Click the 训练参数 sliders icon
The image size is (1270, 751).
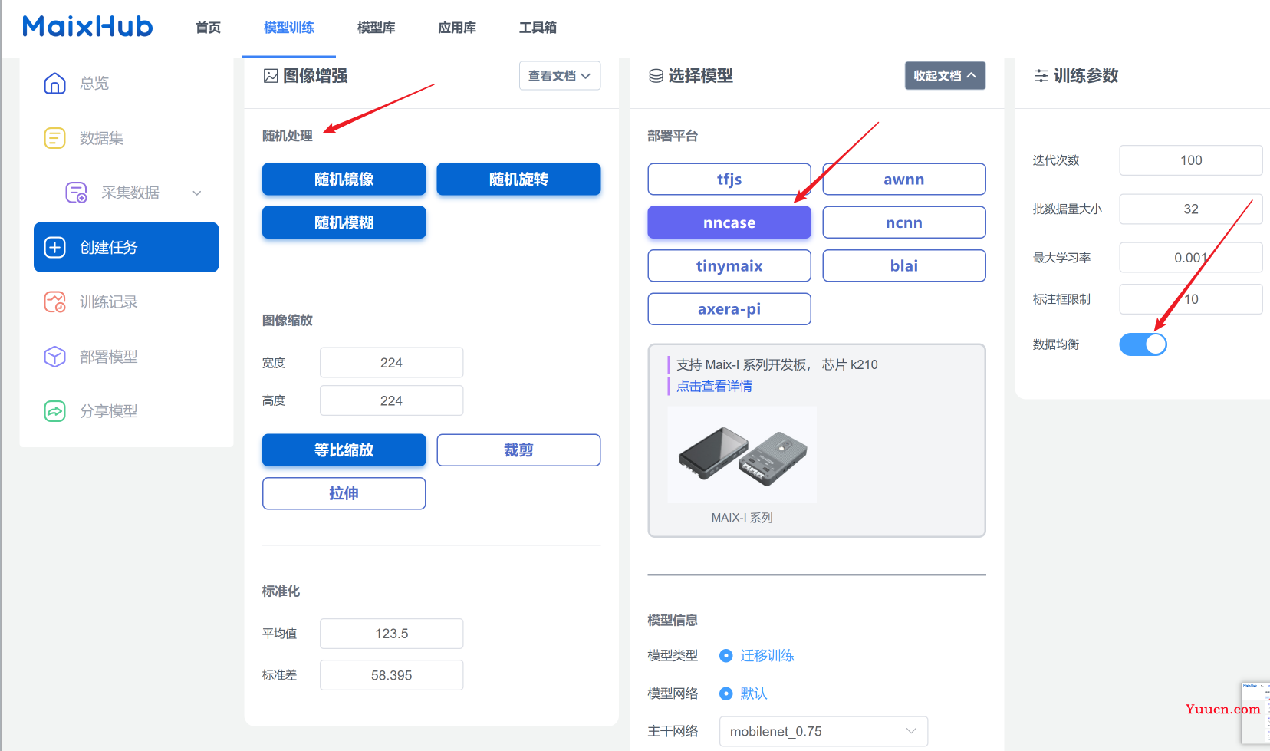pos(1041,76)
